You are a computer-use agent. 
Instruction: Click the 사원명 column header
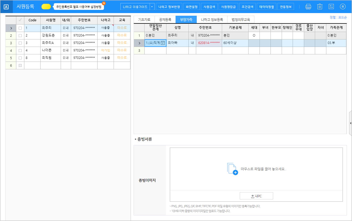(51, 20)
